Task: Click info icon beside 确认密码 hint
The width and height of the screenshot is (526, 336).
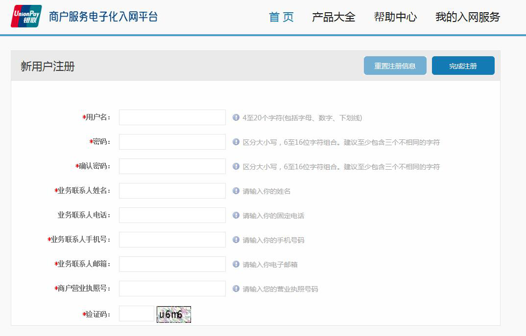Action: pyautogui.click(x=236, y=166)
